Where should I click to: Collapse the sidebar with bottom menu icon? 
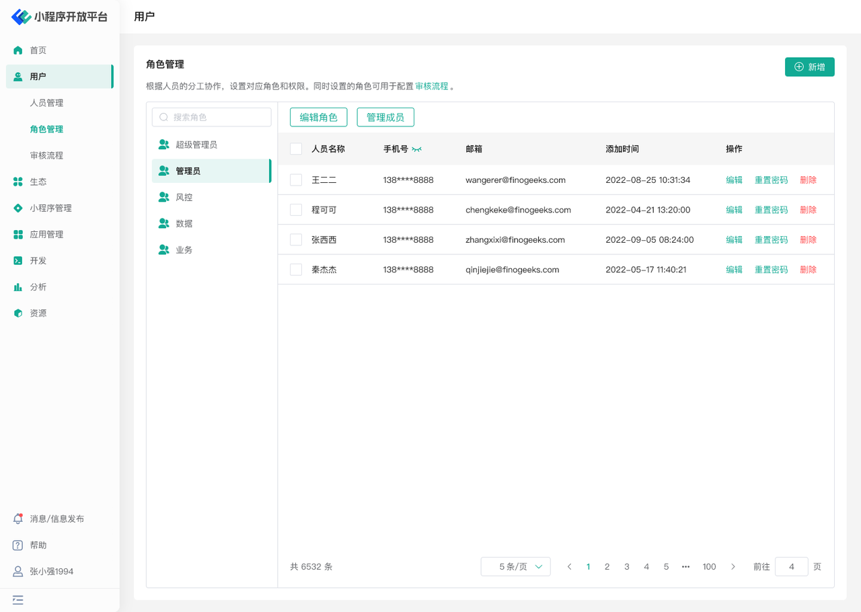18,600
